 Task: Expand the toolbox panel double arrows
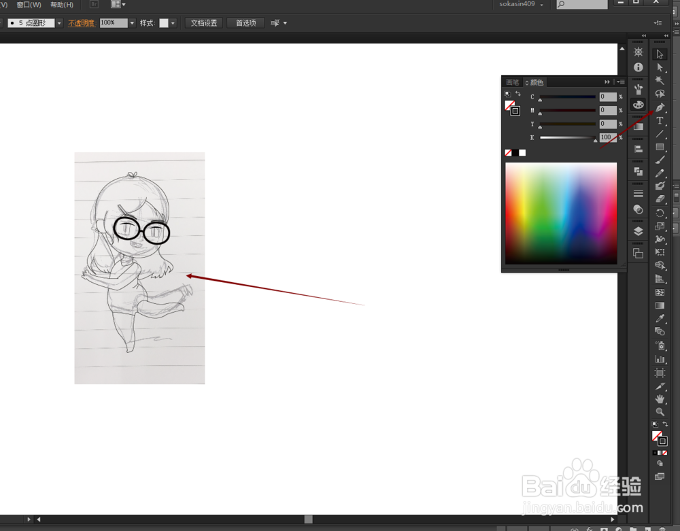pos(666,35)
